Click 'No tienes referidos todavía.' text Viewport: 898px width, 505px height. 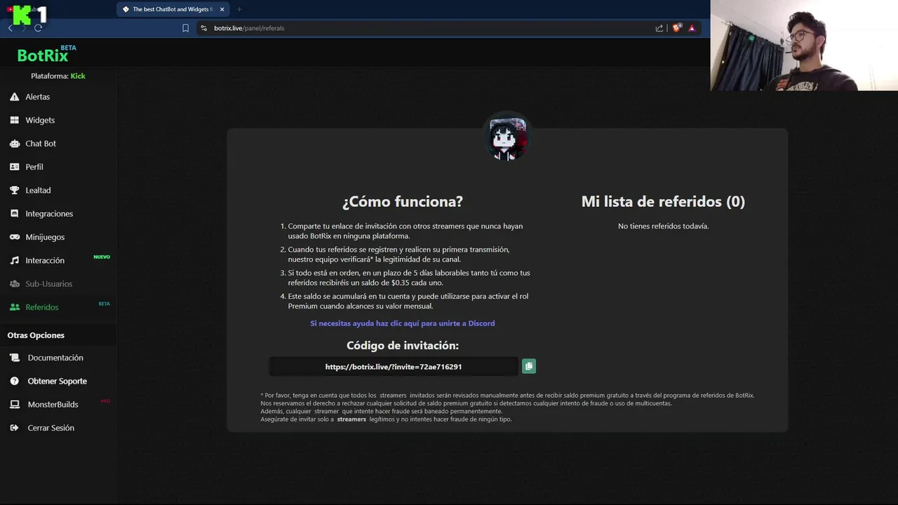(x=663, y=226)
